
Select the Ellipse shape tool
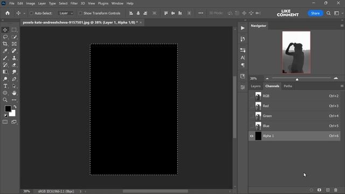5,93
